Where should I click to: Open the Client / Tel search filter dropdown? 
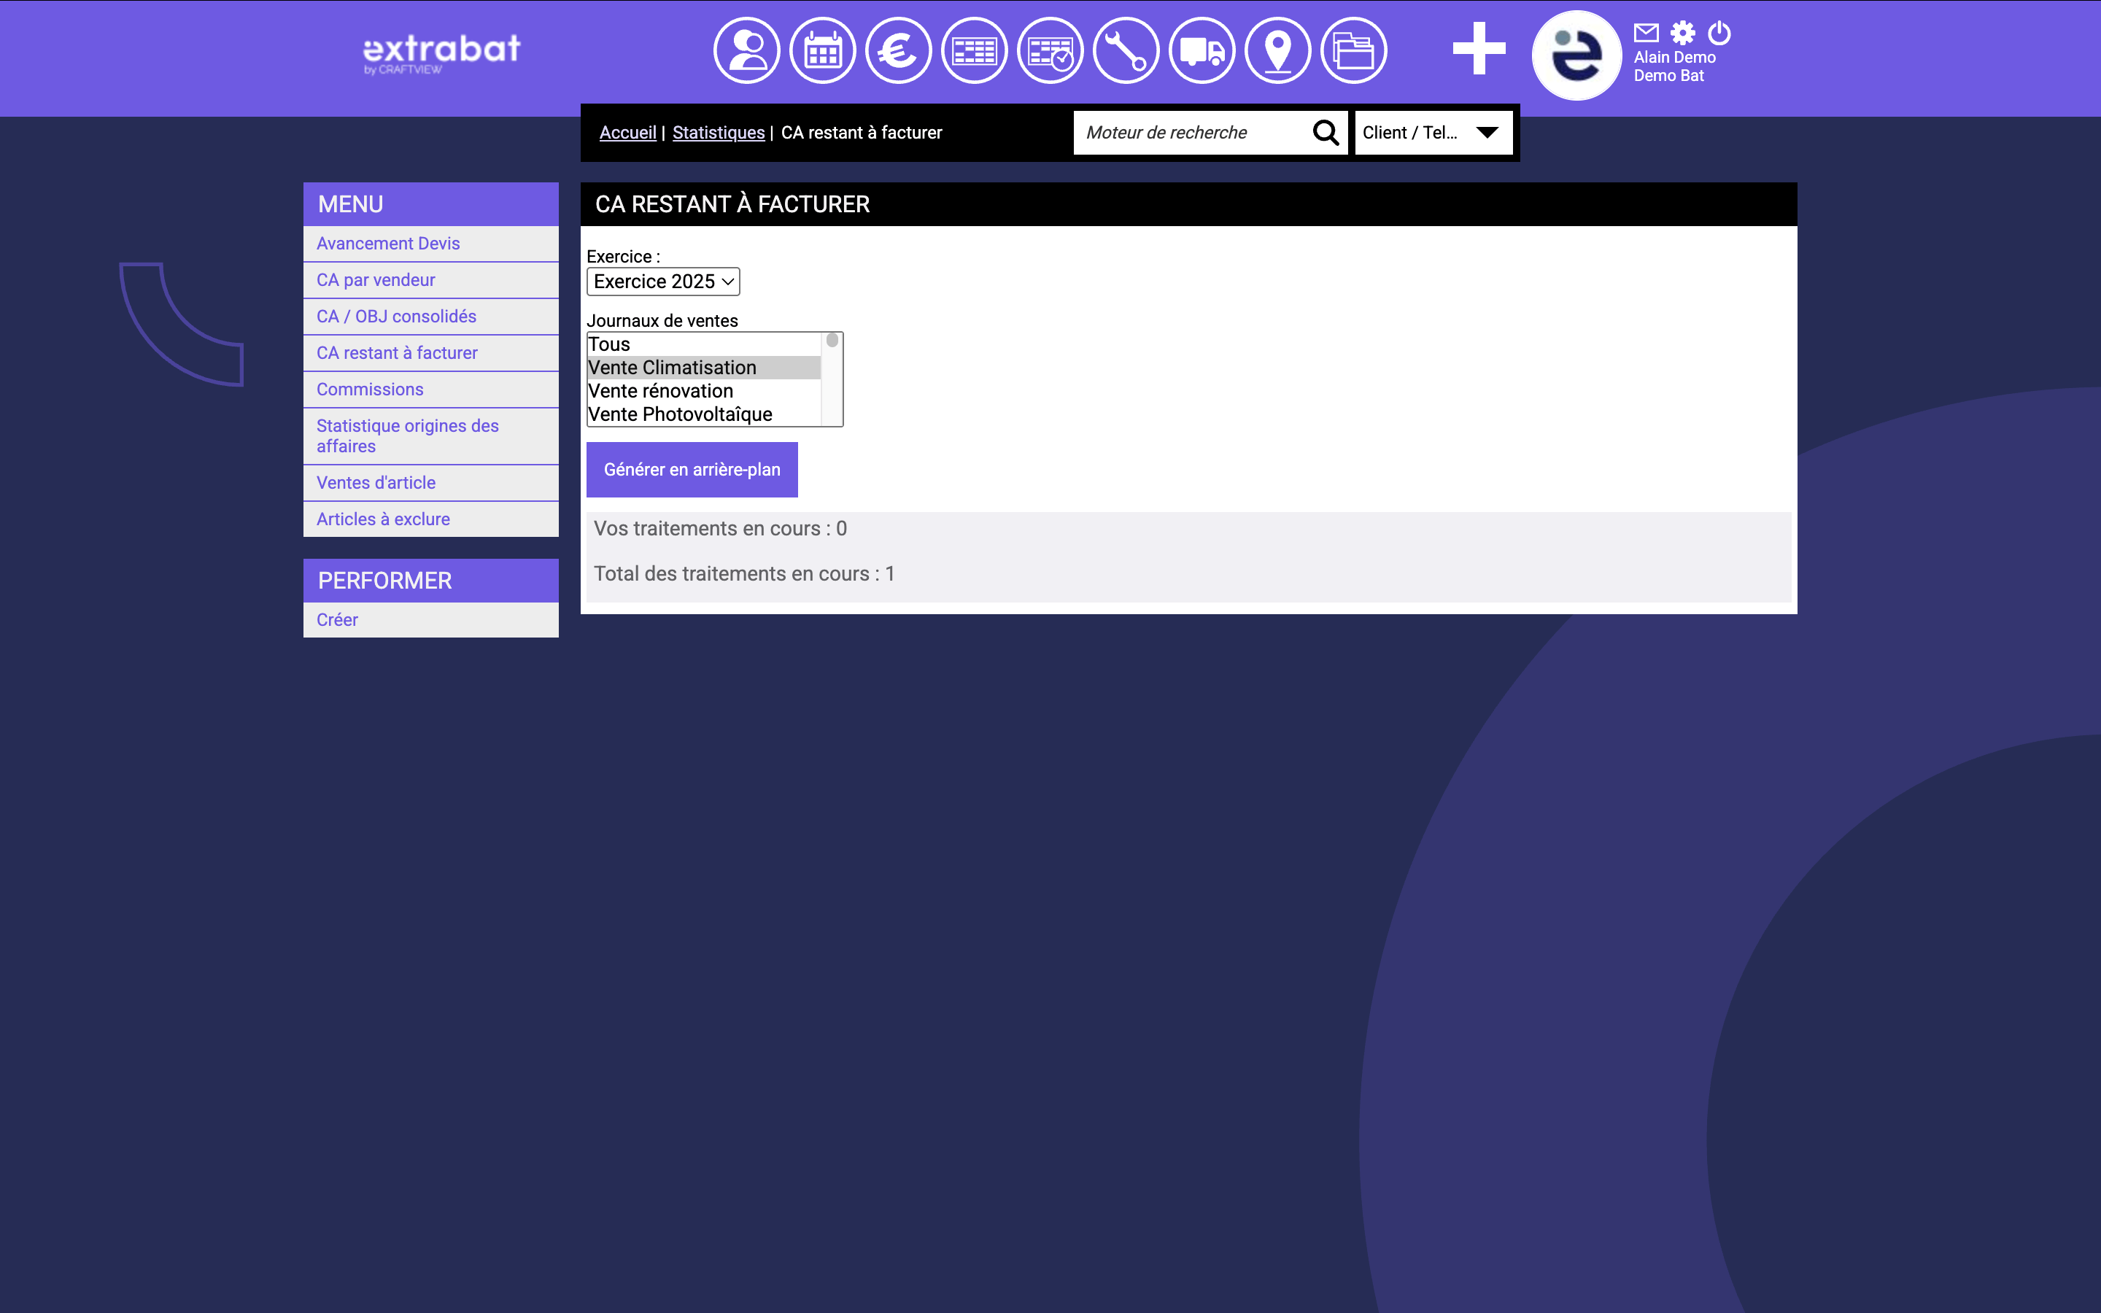point(1433,133)
